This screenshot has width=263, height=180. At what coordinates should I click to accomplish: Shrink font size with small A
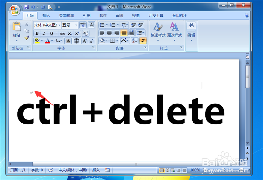[x=91, y=41]
